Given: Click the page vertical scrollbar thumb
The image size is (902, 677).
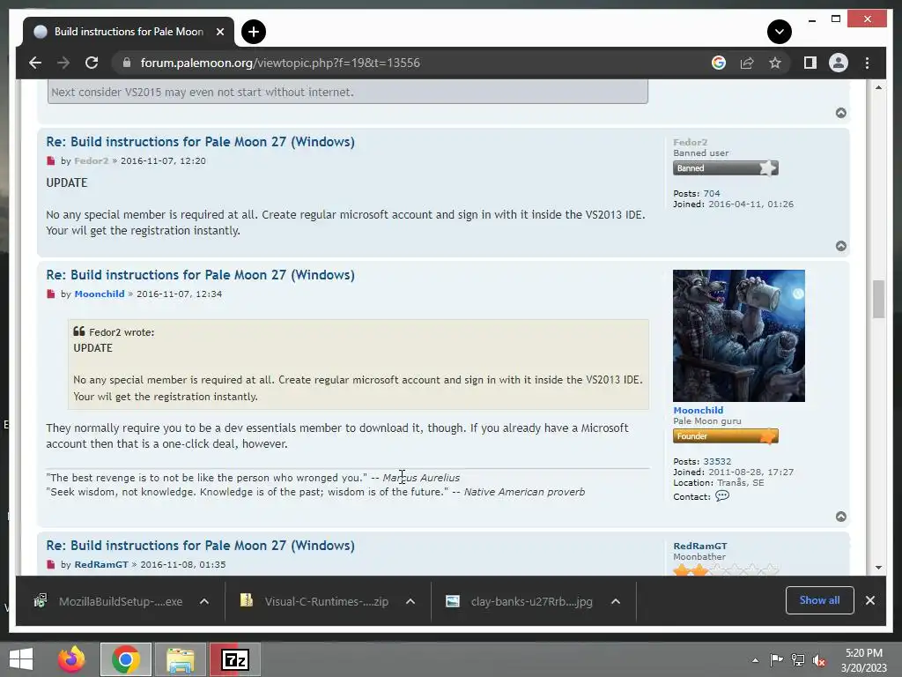Looking at the screenshot, I should click(878, 299).
